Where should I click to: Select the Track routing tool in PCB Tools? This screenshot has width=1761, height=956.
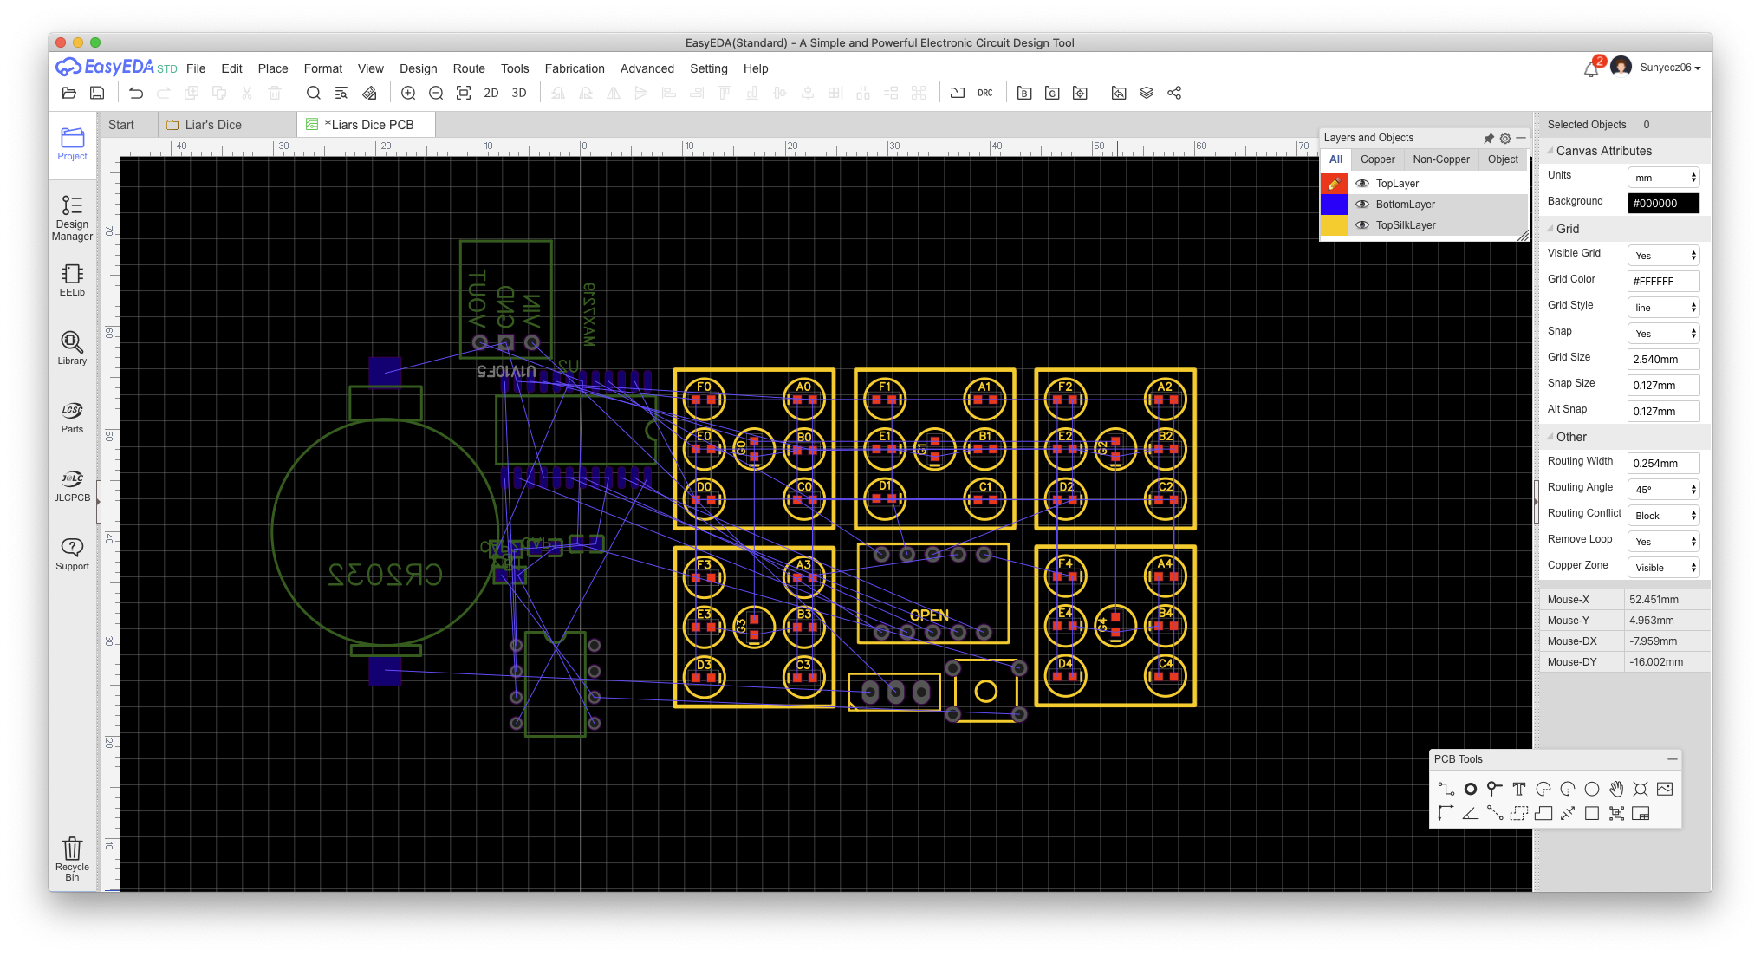1446,789
